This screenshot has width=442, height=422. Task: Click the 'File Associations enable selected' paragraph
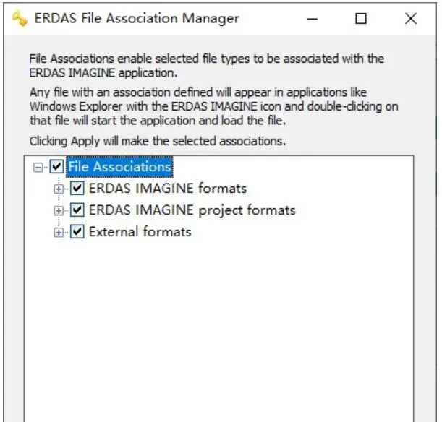point(206,65)
